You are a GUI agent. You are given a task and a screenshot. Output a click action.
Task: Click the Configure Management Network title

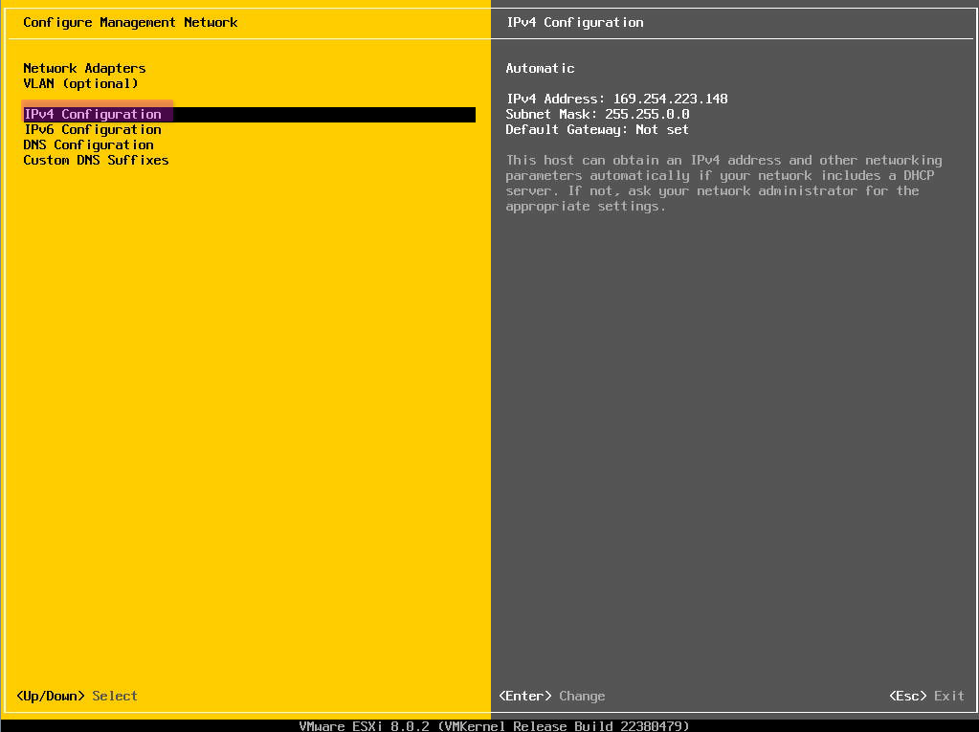coord(130,22)
